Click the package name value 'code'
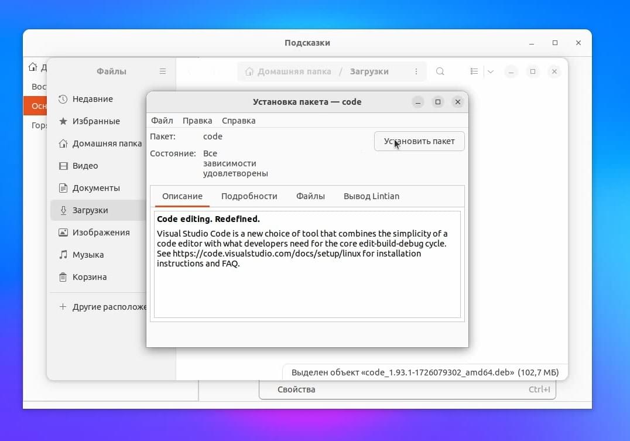630x441 pixels. 213,136
